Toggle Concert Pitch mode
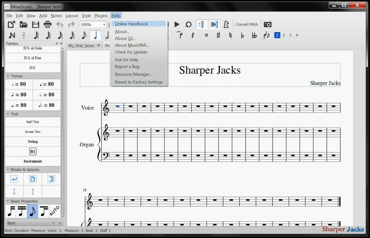 click(x=246, y=24)
